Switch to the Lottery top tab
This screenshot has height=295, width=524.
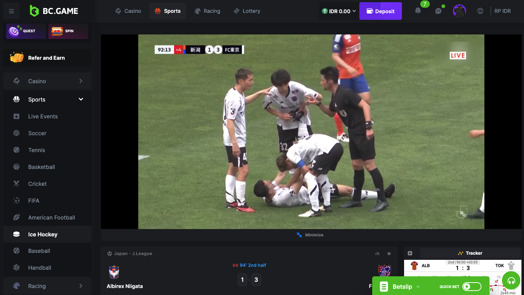(x=247, y=11)
